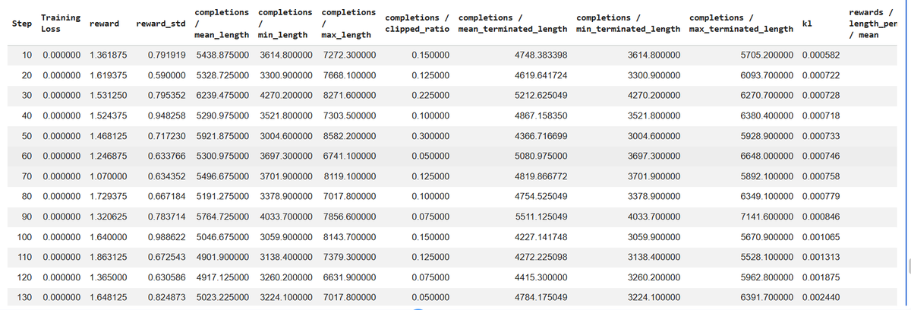Select reward value 1.619375
911x310 pixels.
108,75
